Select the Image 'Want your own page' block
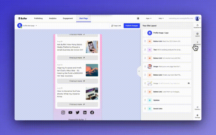 click(x=167, y=67)
